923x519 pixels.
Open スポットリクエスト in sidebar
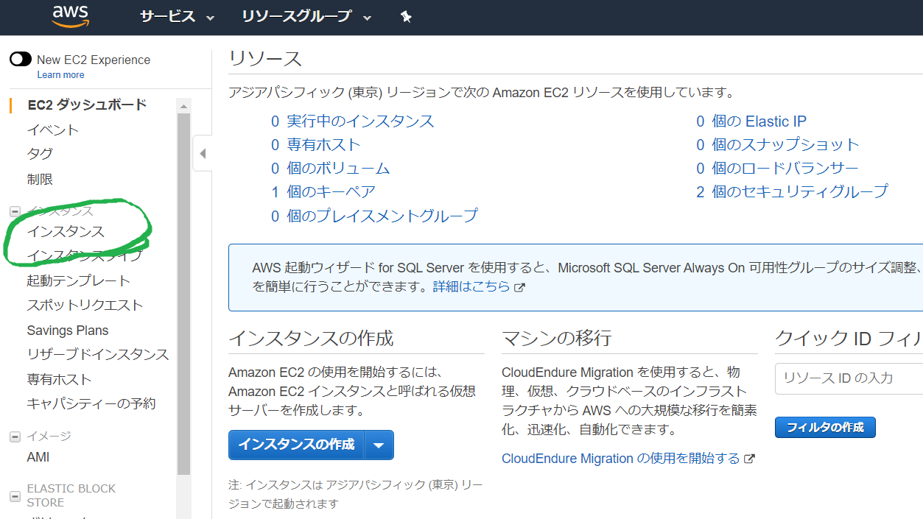coord(85,305)
